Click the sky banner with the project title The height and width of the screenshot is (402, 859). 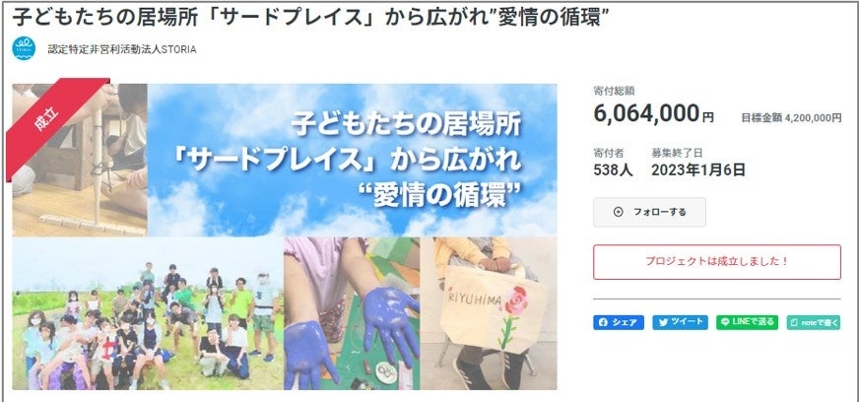pyautogui.click(x=353, y=160)
